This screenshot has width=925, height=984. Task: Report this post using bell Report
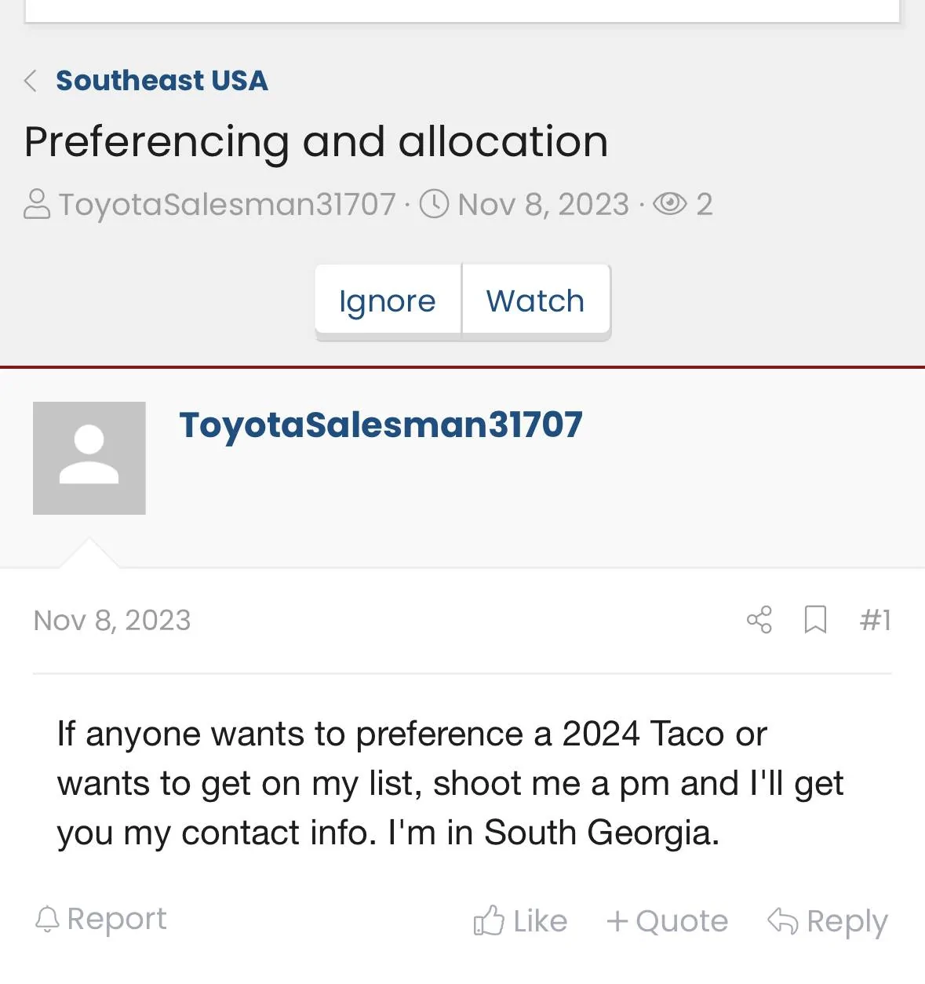coord(101,919)
